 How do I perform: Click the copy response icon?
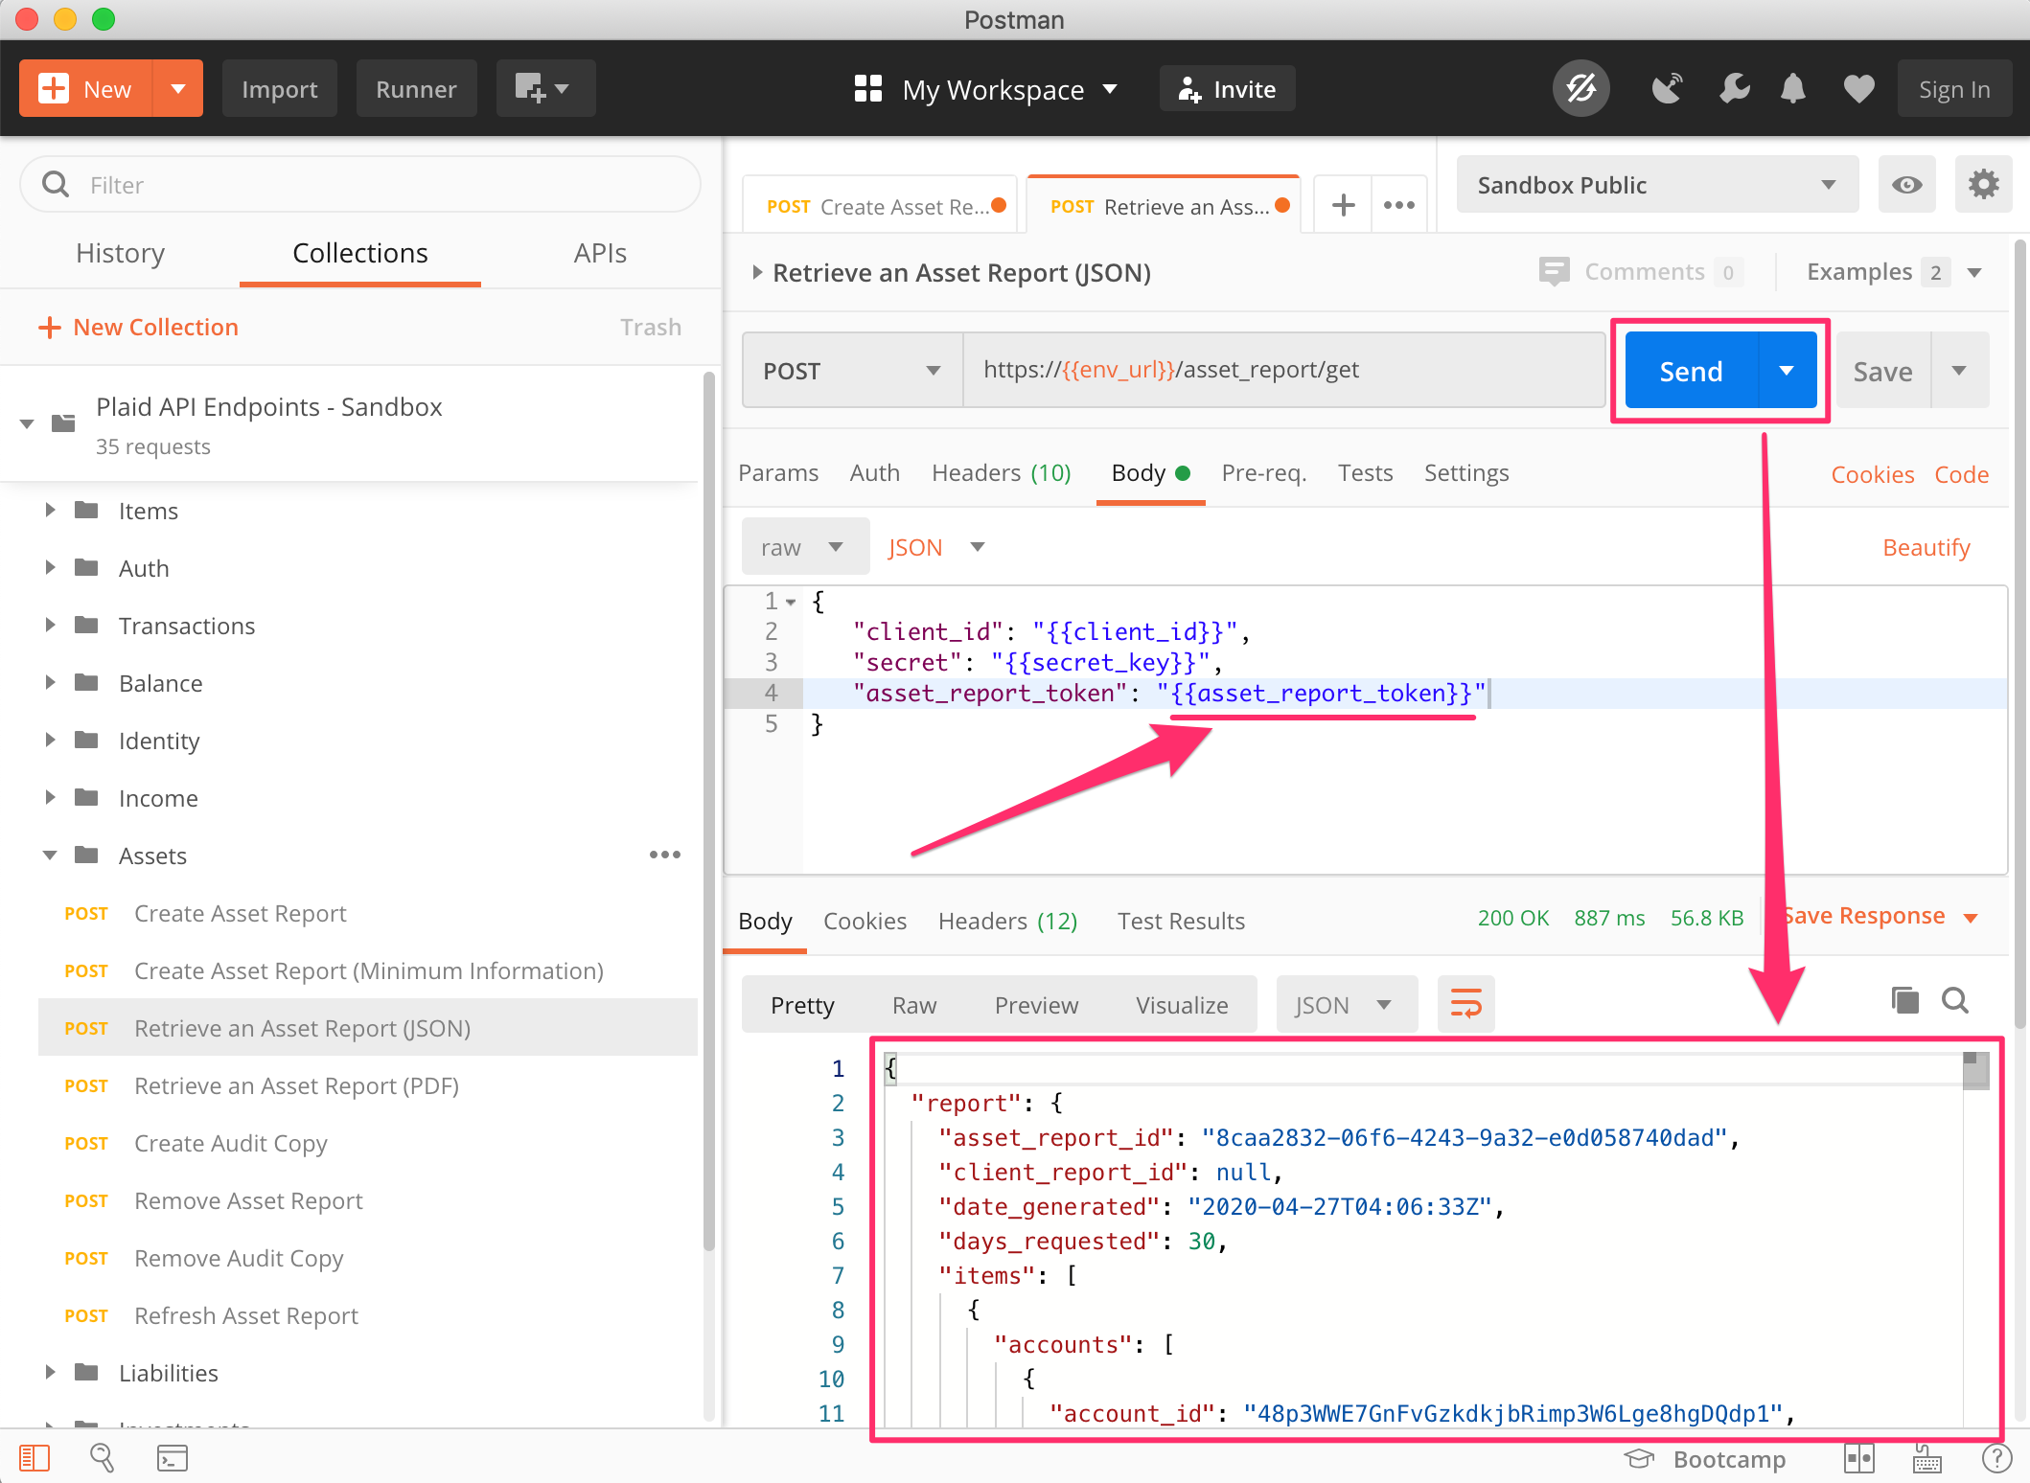coord(1905,1001)
